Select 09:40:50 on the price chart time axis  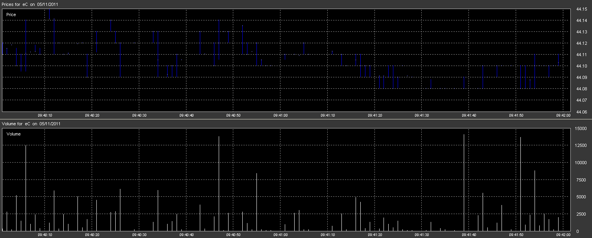click(234, 115)
